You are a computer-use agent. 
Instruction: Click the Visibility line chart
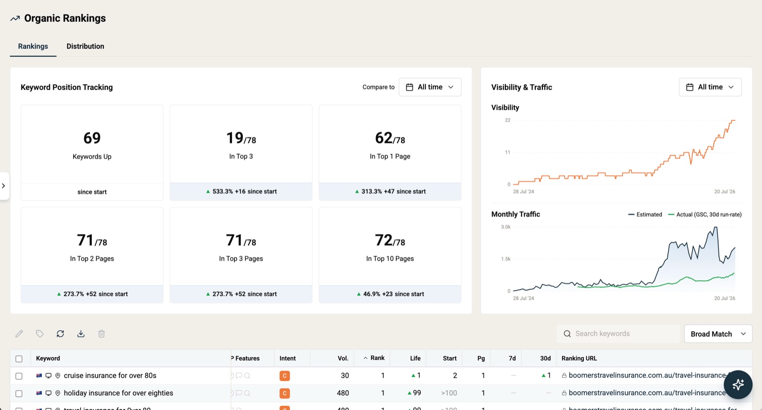click(624, 152)
